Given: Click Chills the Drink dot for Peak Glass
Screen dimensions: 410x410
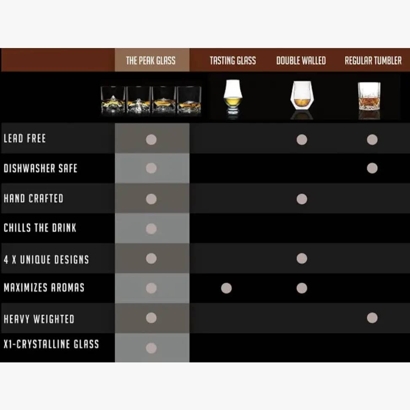Looking at the screenshot, I should pos(151,229).
